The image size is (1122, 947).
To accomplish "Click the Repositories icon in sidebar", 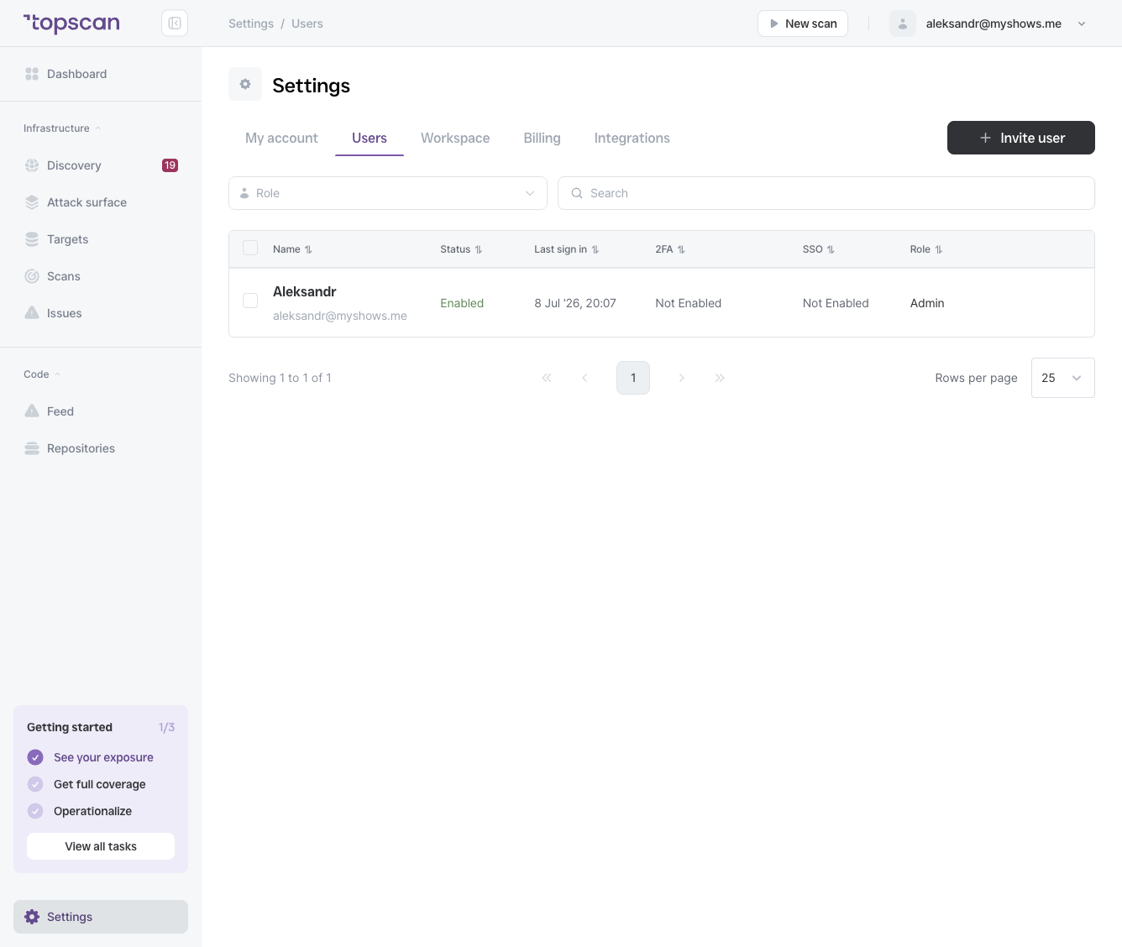I will (32, 448).
